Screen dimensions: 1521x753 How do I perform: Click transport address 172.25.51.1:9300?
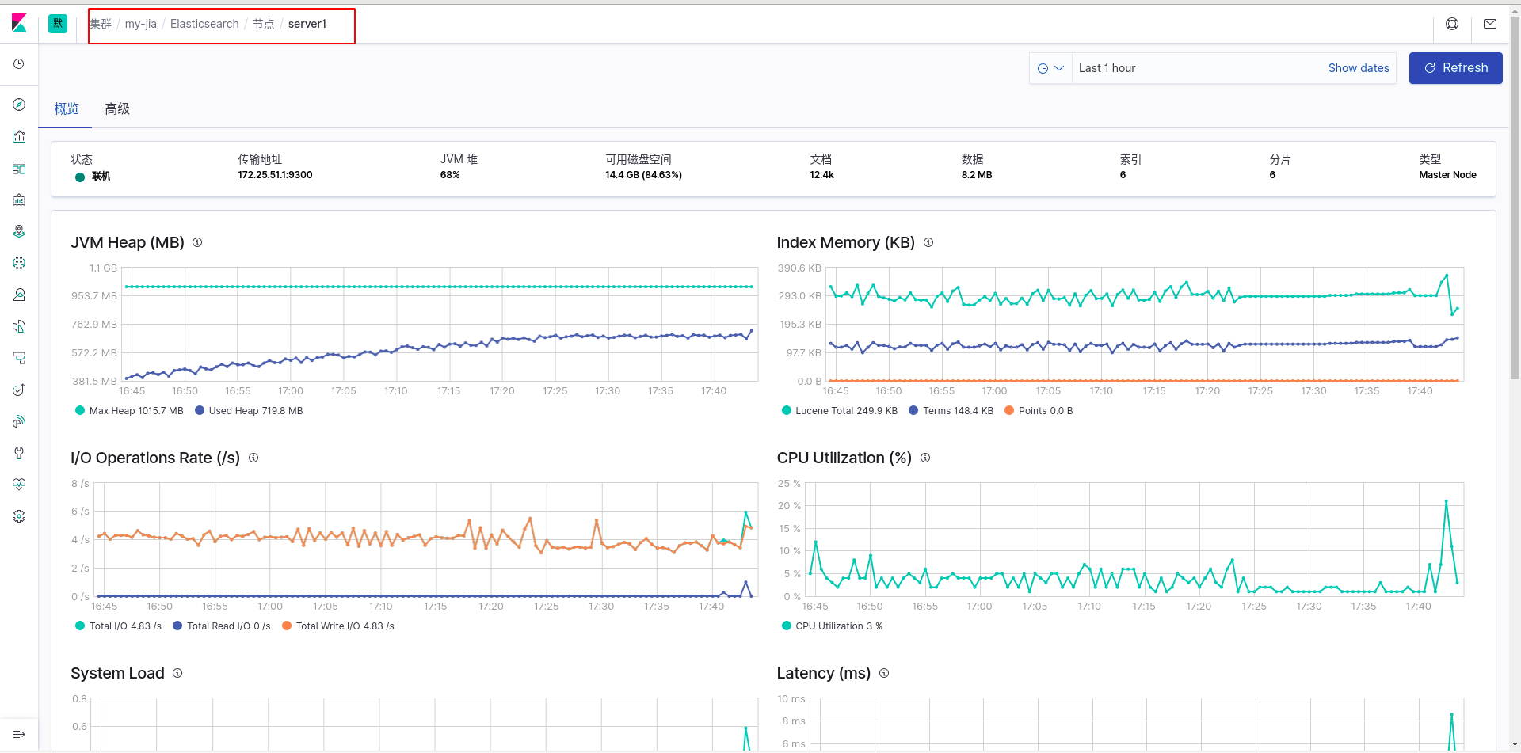275,175
